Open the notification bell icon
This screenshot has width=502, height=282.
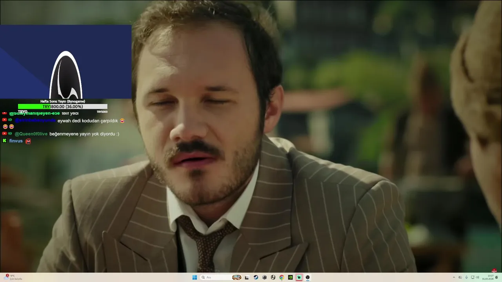coord(497,277)
